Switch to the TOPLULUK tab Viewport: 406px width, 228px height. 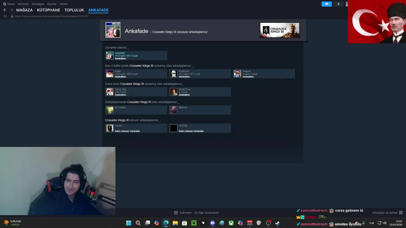click(74, 10)
